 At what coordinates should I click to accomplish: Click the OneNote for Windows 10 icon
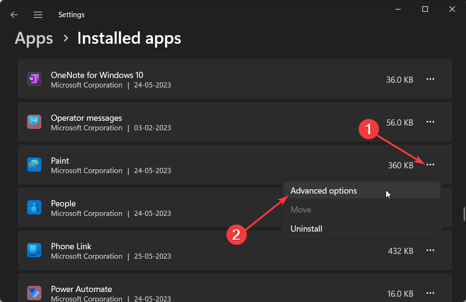point(34,79)
